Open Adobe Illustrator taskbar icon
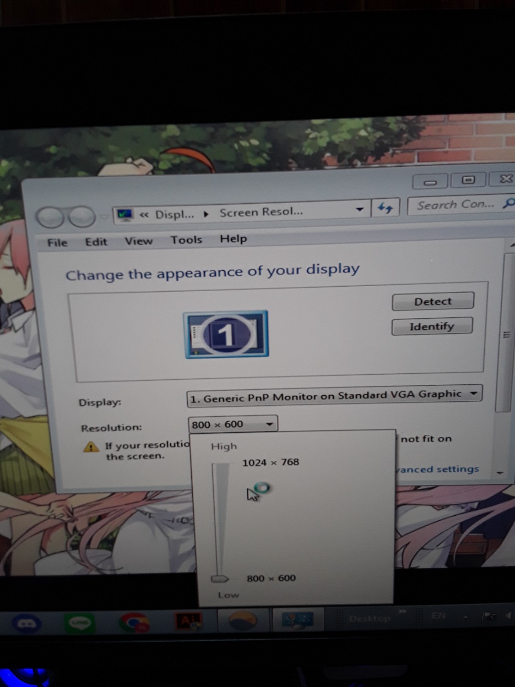Screen dimensions: 515x687 click(x=188, y=621)
